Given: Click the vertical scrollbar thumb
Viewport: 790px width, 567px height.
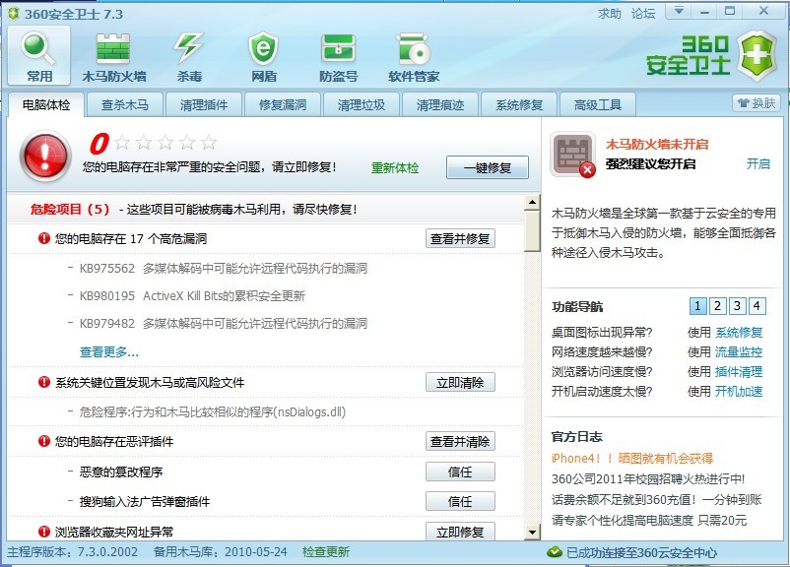Looking at the screenshot, I should coord(532,230).
